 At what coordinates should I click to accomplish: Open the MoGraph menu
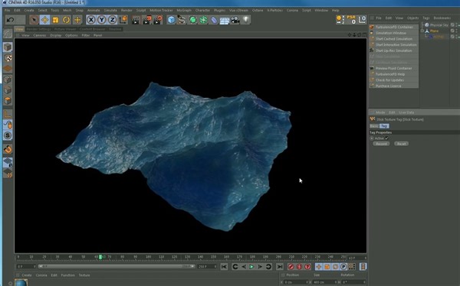click(x=184, y=10)
